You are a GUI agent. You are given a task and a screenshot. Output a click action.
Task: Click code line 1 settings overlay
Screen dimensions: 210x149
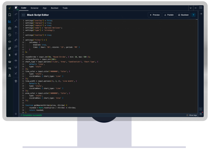click(x=39, y=21)
